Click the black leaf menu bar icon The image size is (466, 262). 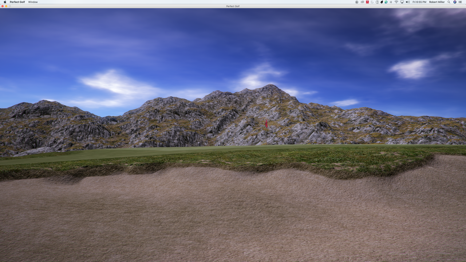[382, 2]
